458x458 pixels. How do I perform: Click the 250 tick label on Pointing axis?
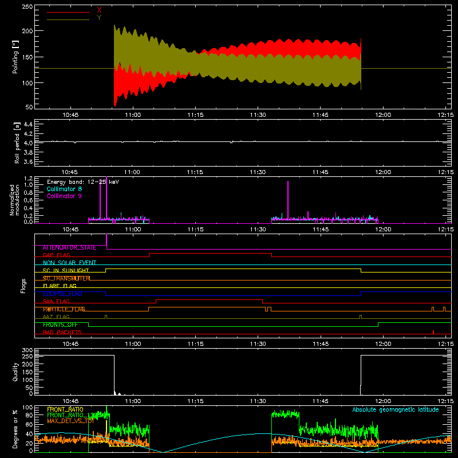[x=27, y=7]
